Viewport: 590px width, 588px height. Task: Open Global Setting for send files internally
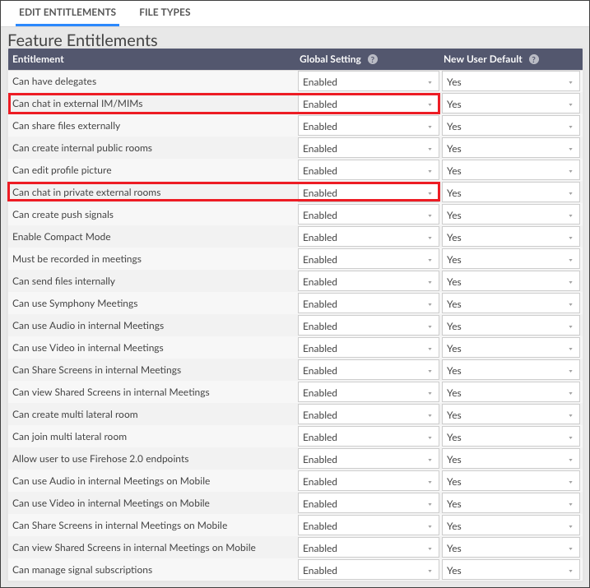(369, 281)
